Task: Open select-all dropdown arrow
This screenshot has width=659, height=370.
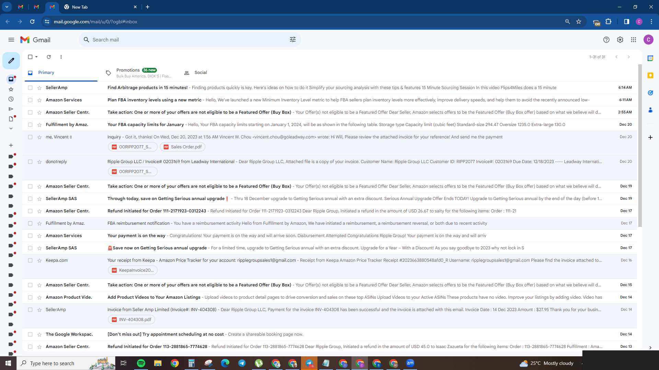Action: pos(36,57)
